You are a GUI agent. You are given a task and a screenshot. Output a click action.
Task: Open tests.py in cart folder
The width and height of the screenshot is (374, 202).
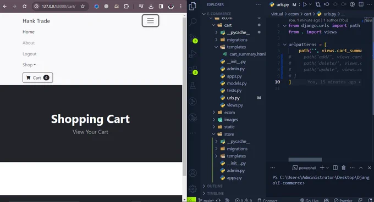coord(234,91)
